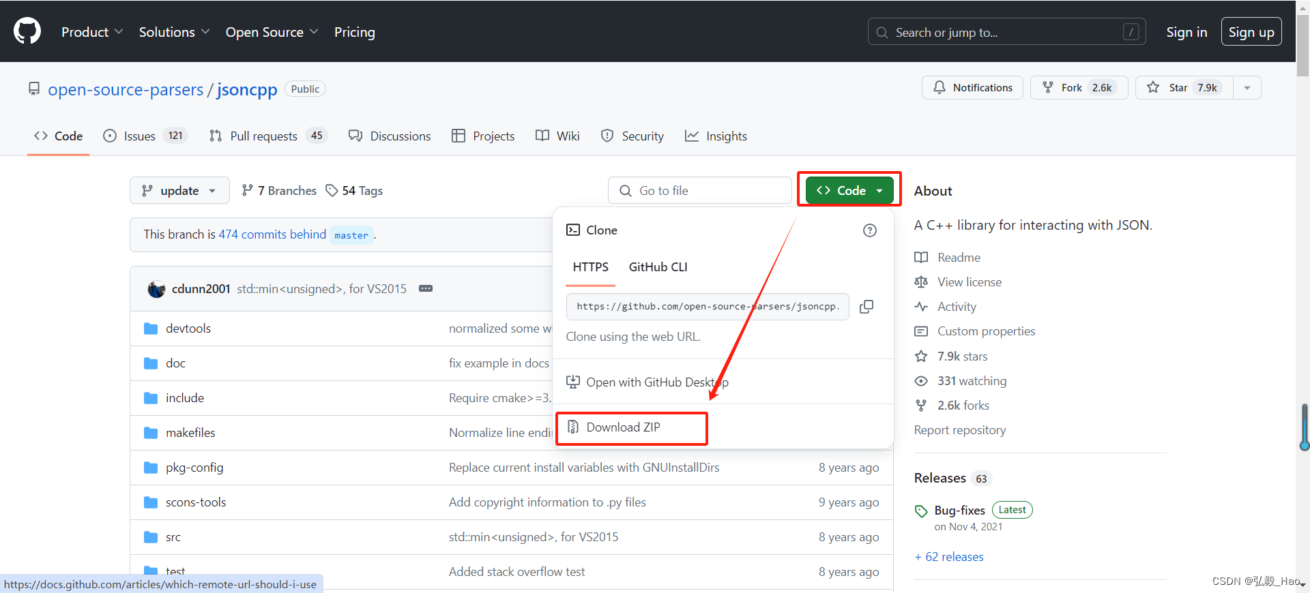The height and width of the screenshot is (593, 1310).
Task: Click the Notifications bell button
Action: (x=972, y=87)
